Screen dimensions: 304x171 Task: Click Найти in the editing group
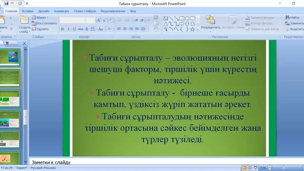[292, 18]
